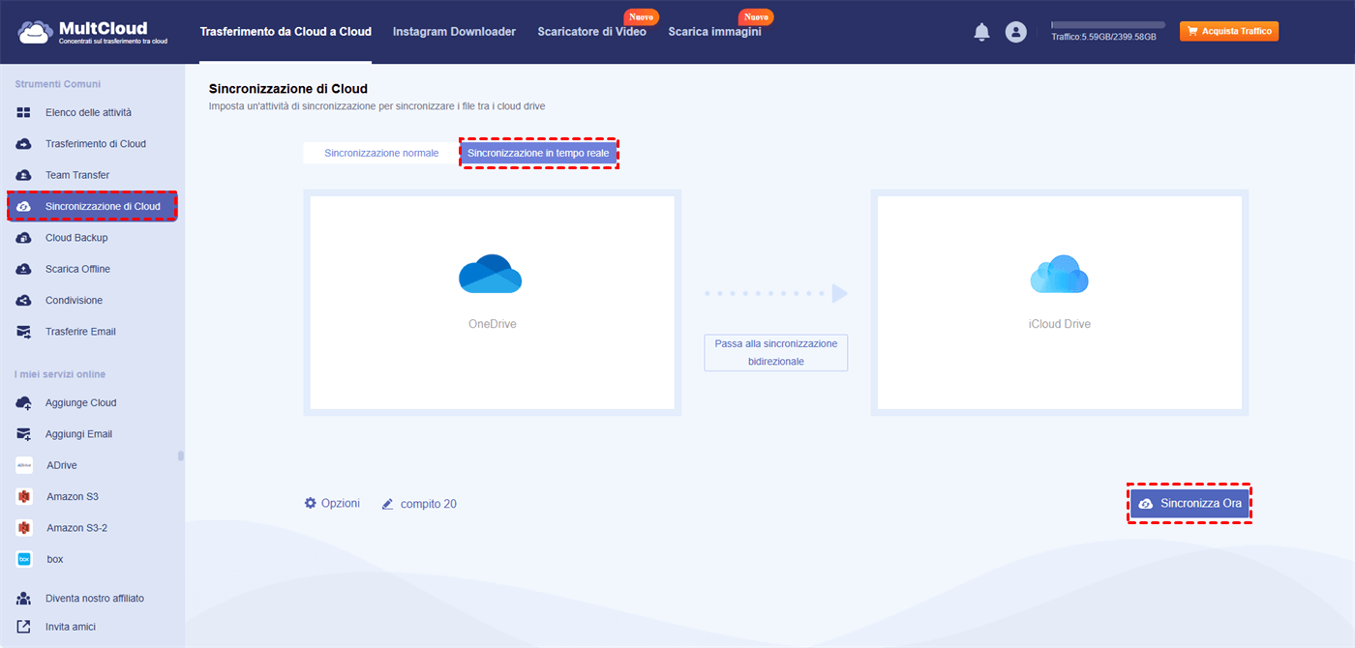Click Elenco delle attività text

pos(88,112)
